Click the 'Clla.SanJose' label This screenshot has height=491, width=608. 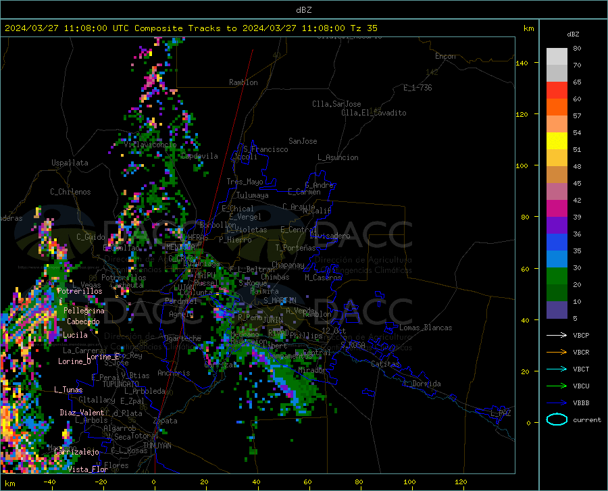tap(336, 104)
